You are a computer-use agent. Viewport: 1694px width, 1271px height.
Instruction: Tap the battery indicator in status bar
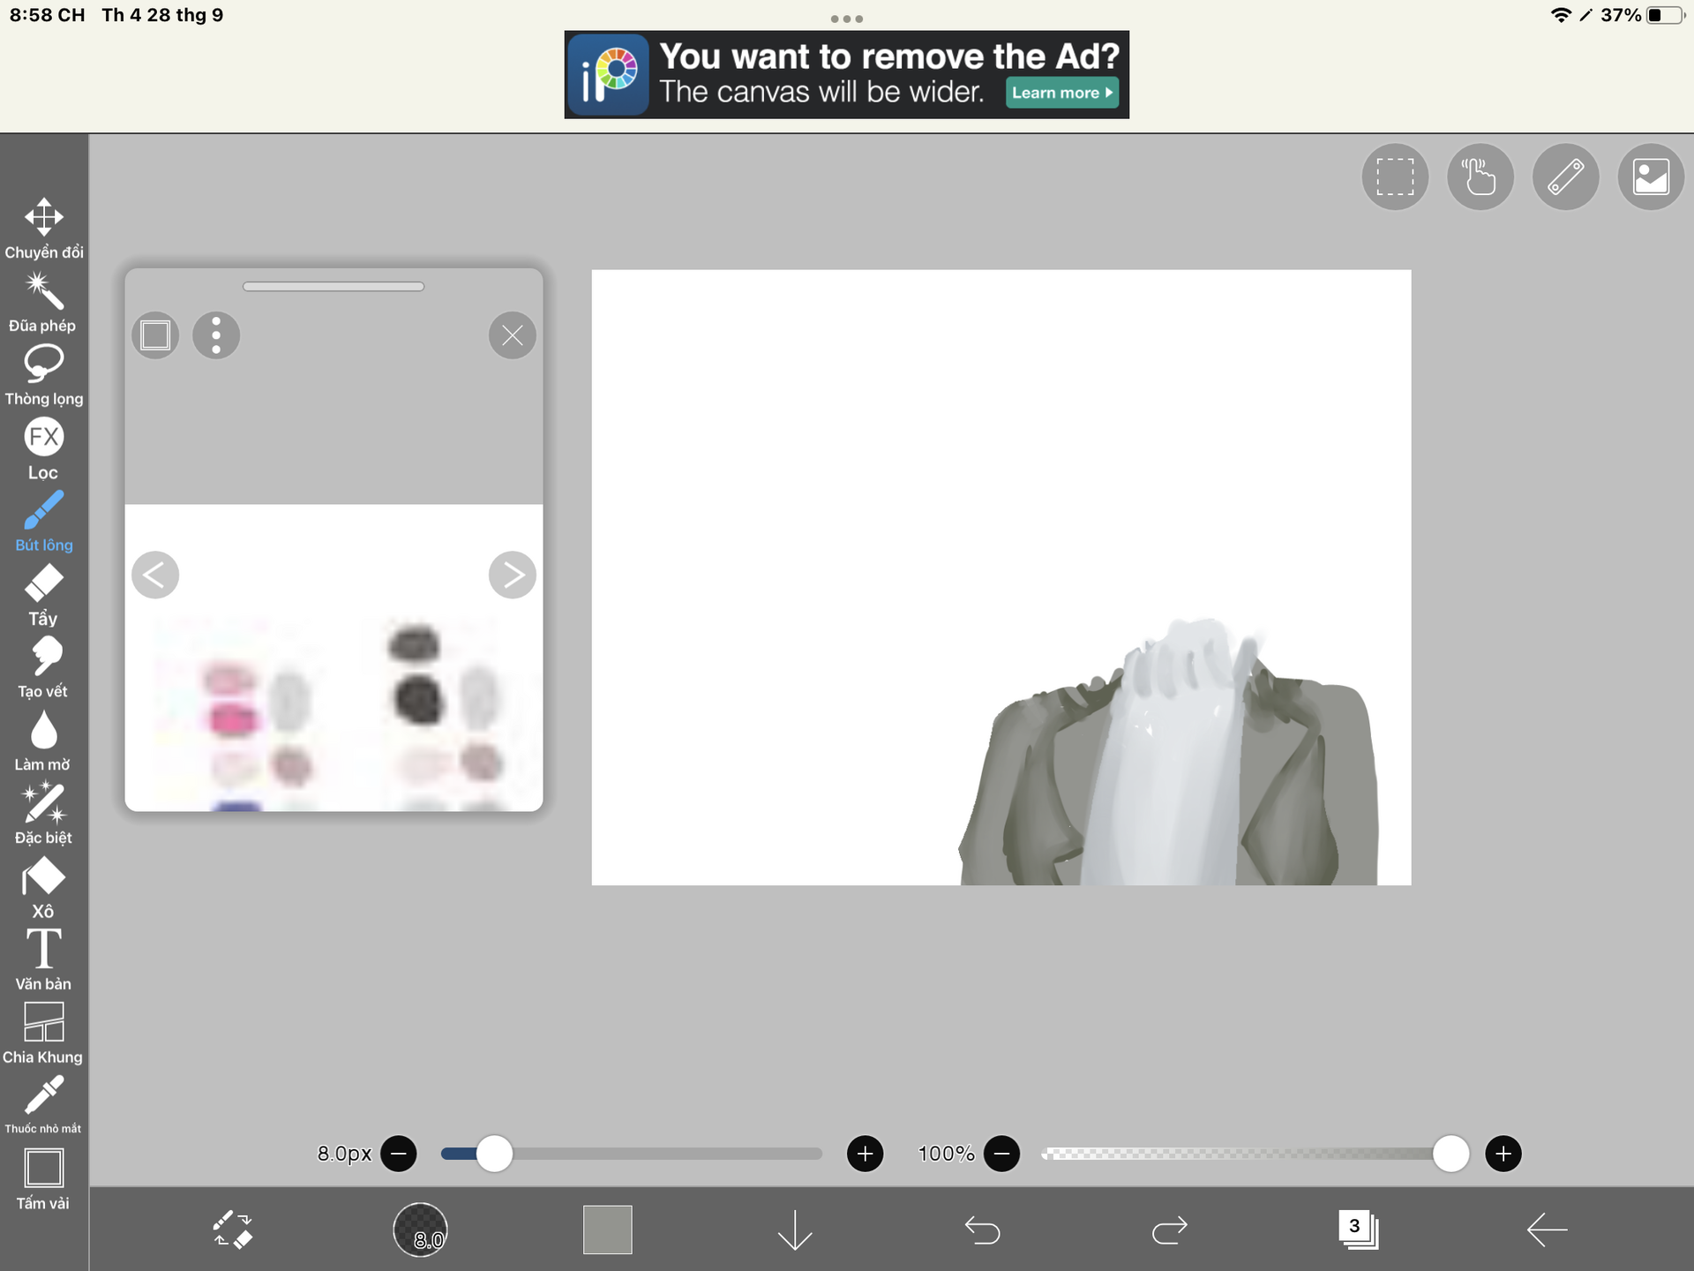point(1665,15)
